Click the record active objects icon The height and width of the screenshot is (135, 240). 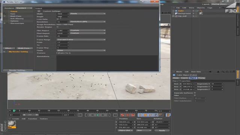point(123,115)
